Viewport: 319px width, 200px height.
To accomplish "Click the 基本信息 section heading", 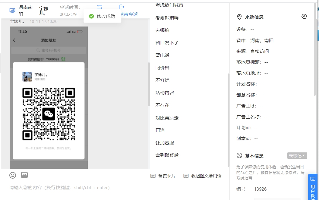I will (254, 156).
